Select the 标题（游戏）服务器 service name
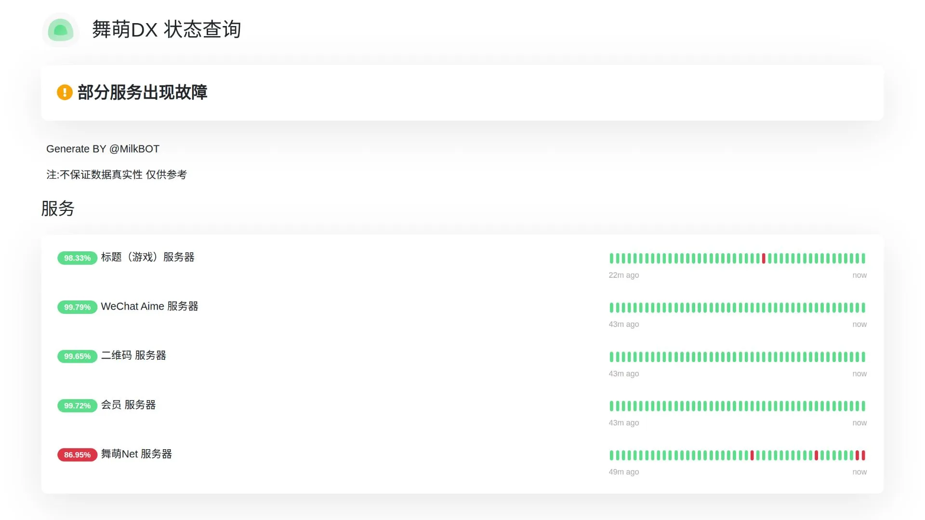The height and width of the screenshot is (520, 925). (x=147, y=257)
